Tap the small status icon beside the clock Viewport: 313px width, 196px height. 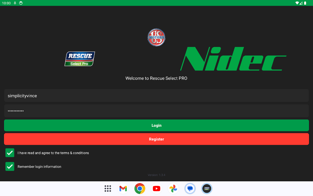[15, 3]
